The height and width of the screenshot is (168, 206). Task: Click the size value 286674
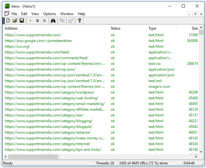coord(192,64)
